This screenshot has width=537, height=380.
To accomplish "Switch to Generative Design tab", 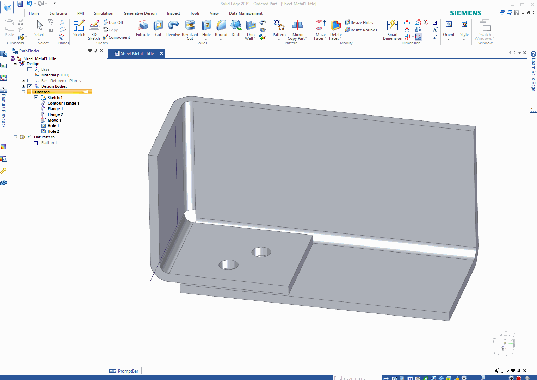I will coord(140,13).
